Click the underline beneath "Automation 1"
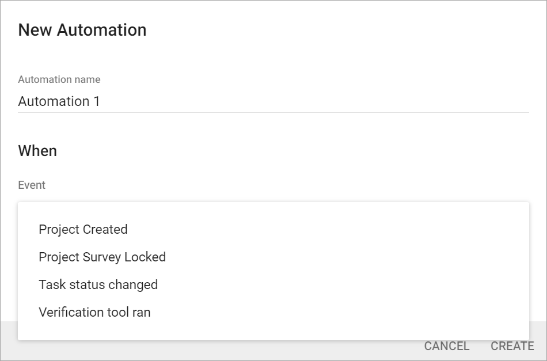The width and height of the screenshot is (547, 361). [x=273, y=112]
